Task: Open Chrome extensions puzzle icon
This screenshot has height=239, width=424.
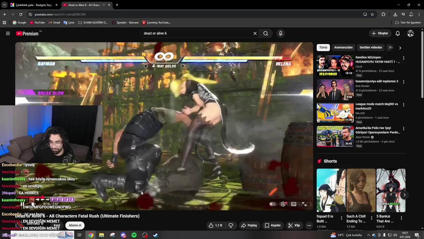Action: tap(384, 14)
